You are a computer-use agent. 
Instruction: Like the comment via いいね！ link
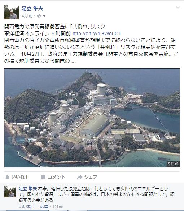(27, 207)
